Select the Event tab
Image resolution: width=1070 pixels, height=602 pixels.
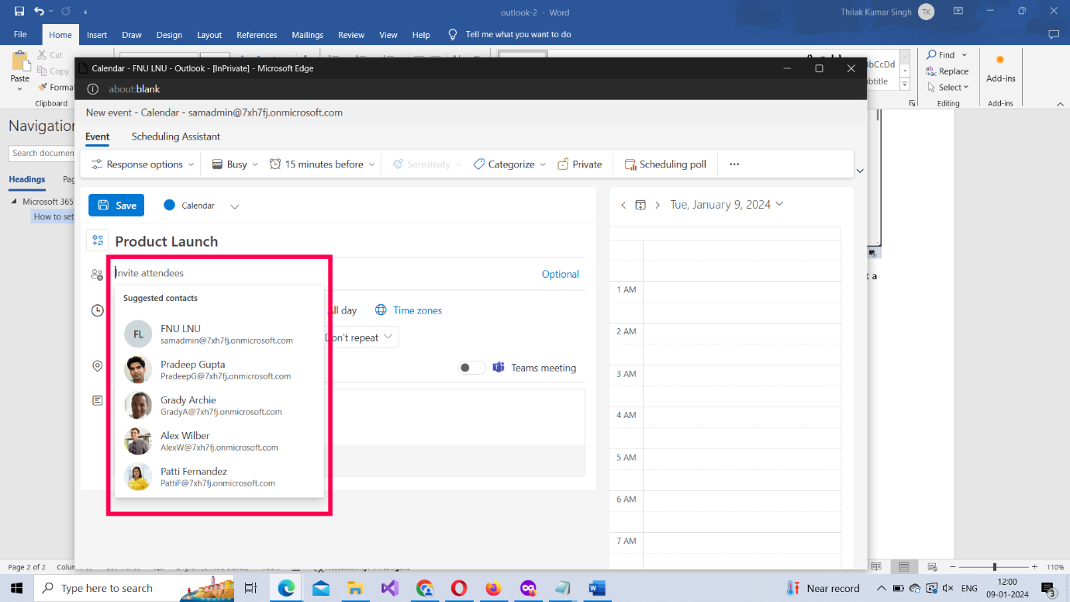point(97,137)
